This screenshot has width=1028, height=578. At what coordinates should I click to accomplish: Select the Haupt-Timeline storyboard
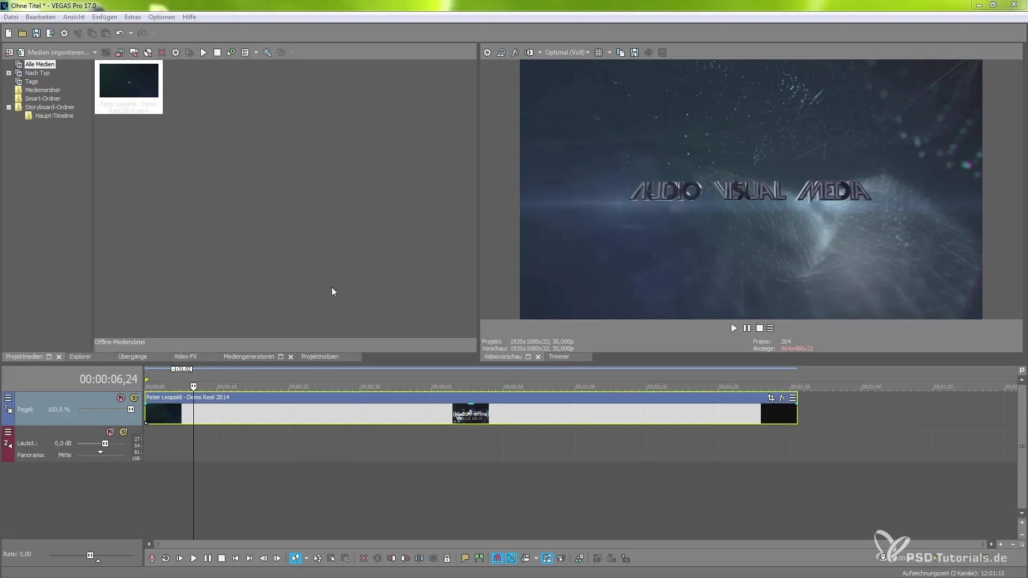[x=54, y=116]
